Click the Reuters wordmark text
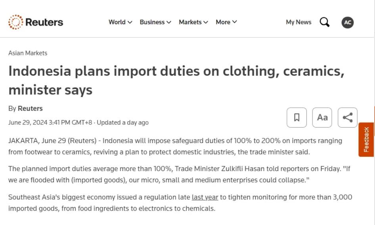Viewport: 375px width, 225px height. point(44,22)
